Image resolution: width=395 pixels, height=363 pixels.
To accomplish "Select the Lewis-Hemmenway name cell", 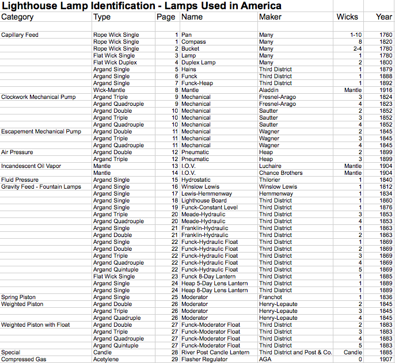I will [x=219, y=194].
